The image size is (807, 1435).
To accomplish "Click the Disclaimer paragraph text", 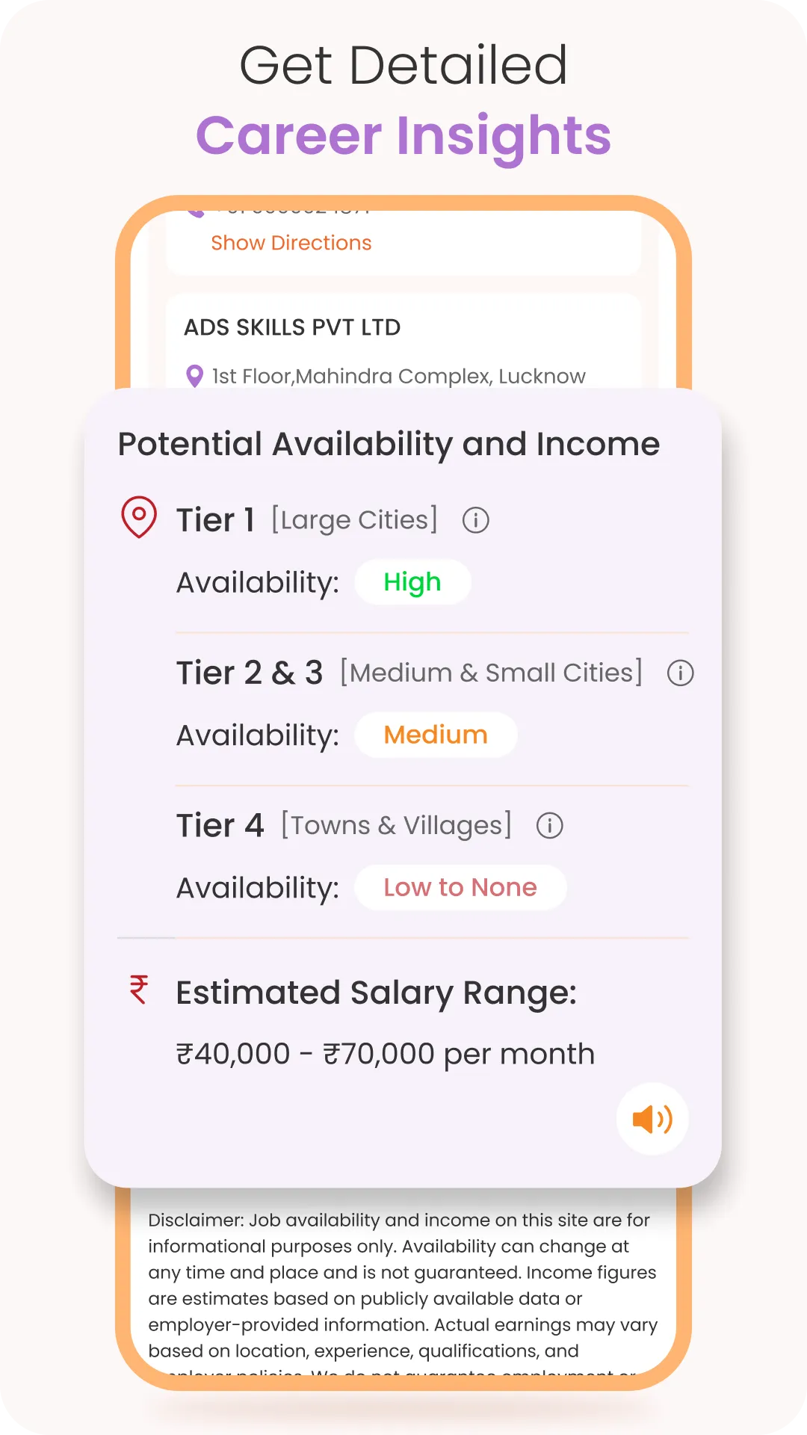I will tap(403, 1286).
